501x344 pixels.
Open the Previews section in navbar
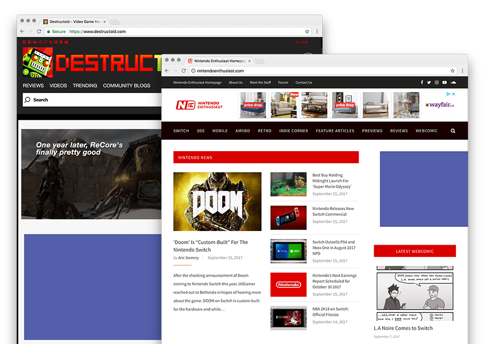pos(372,131)
